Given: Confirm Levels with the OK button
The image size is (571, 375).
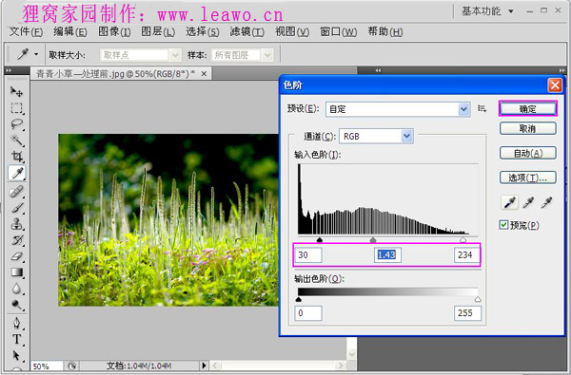Looking at the screenshot, I should coord(527,108).
